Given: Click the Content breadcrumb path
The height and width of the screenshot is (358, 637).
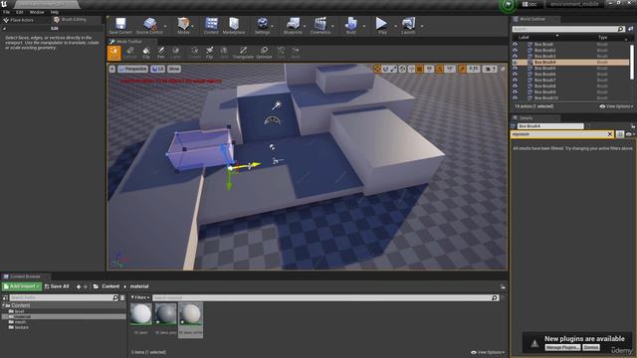Looking at the screenshot, I should click(x=110, y=286).
